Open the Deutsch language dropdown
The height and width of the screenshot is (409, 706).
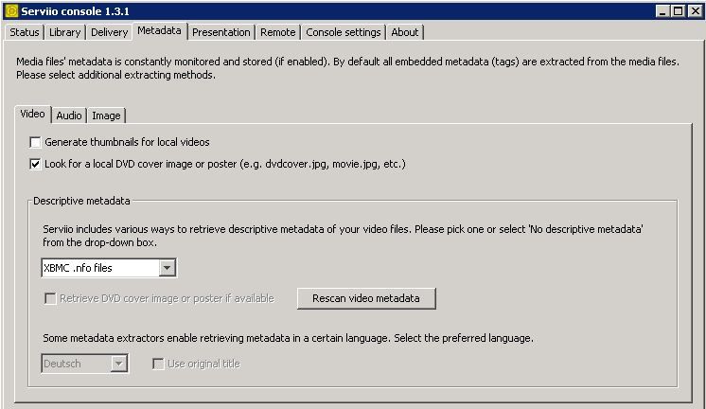pyautogui.click(x=118, y=364)
